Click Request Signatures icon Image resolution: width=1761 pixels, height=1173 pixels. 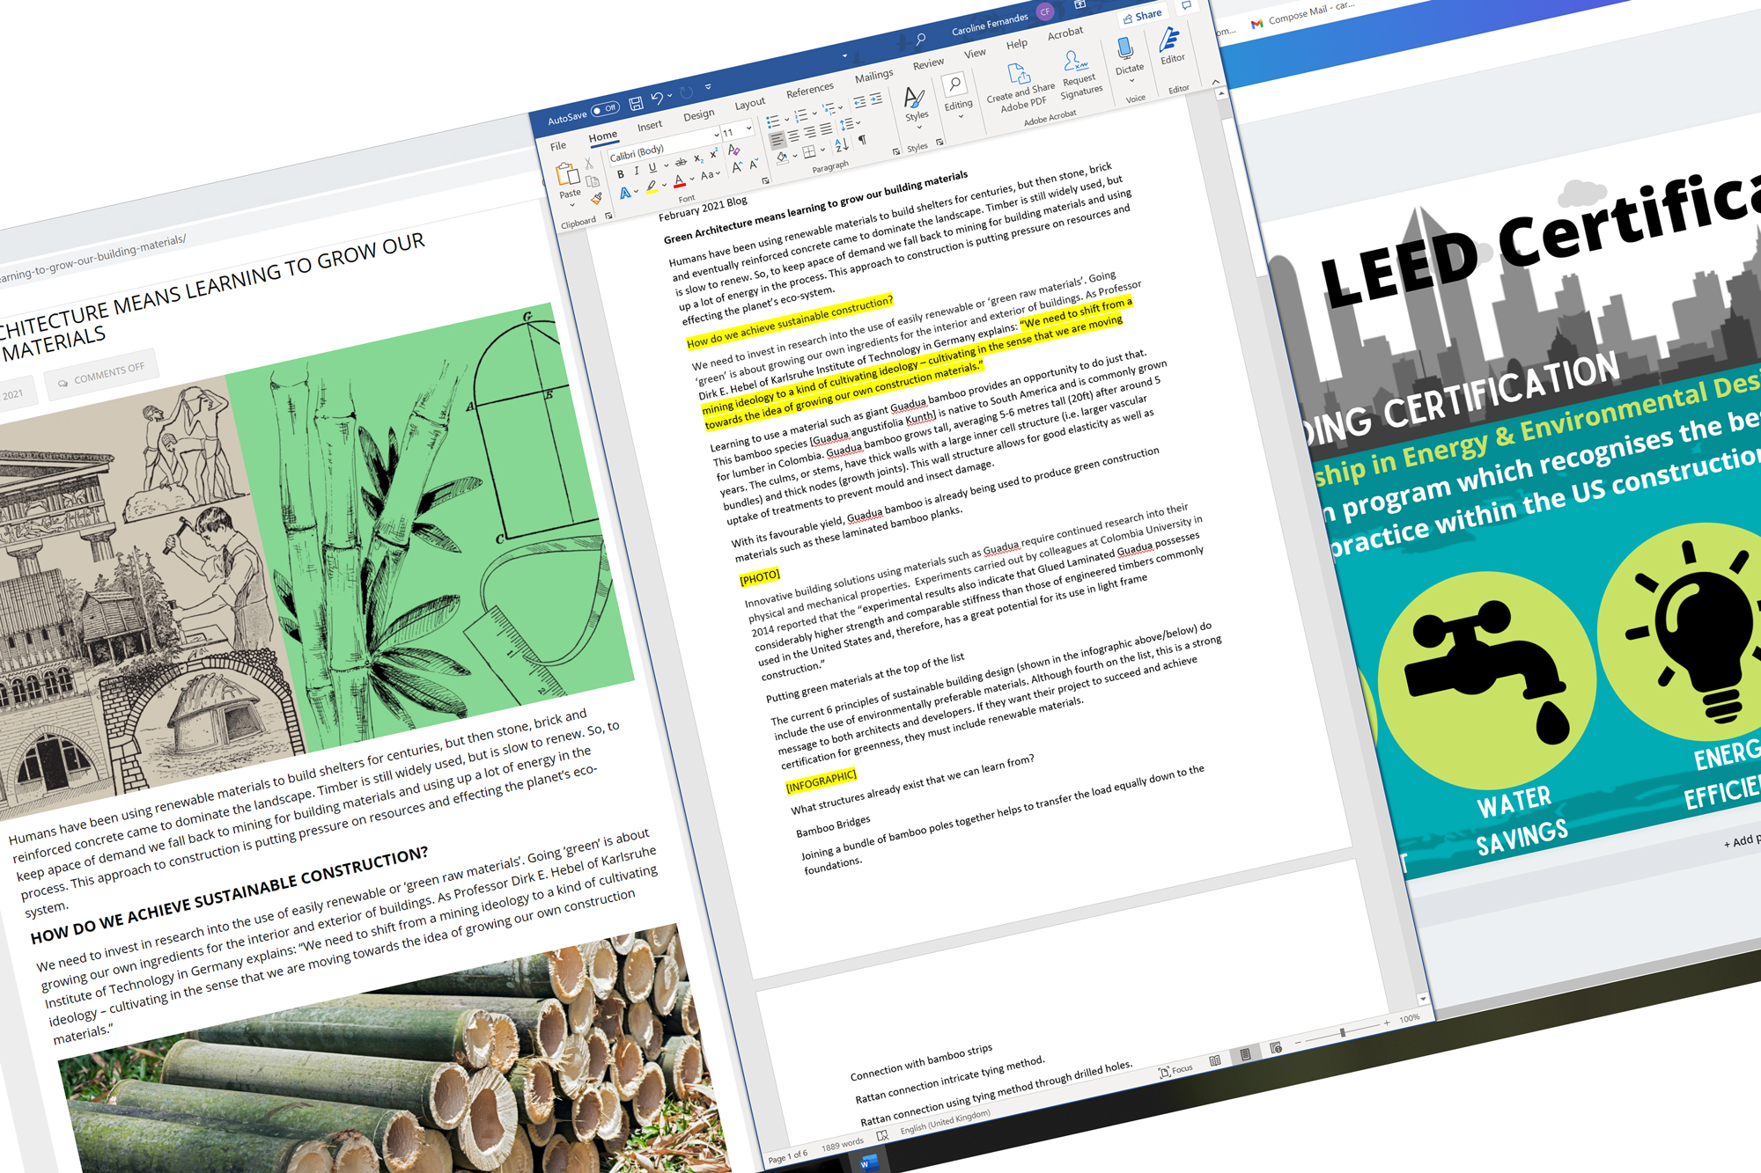1075,61
